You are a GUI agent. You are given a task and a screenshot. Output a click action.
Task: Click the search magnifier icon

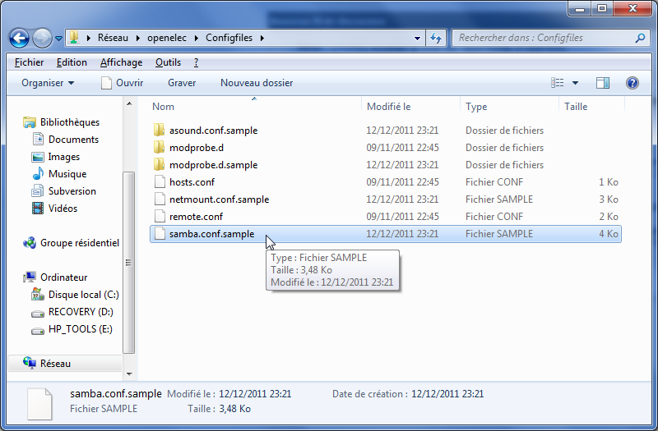point(640,38)
